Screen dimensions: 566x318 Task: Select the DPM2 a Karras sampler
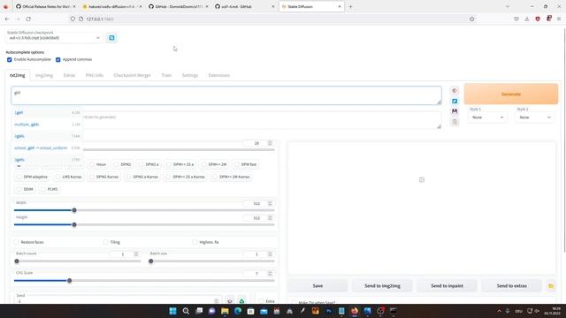pos(141,177)
